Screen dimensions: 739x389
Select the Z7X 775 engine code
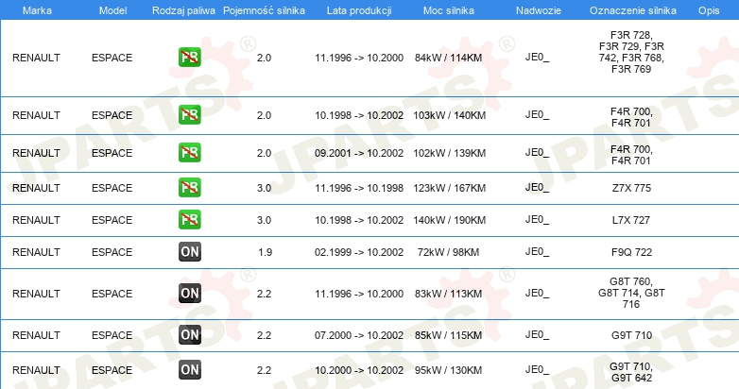(631, 188)
